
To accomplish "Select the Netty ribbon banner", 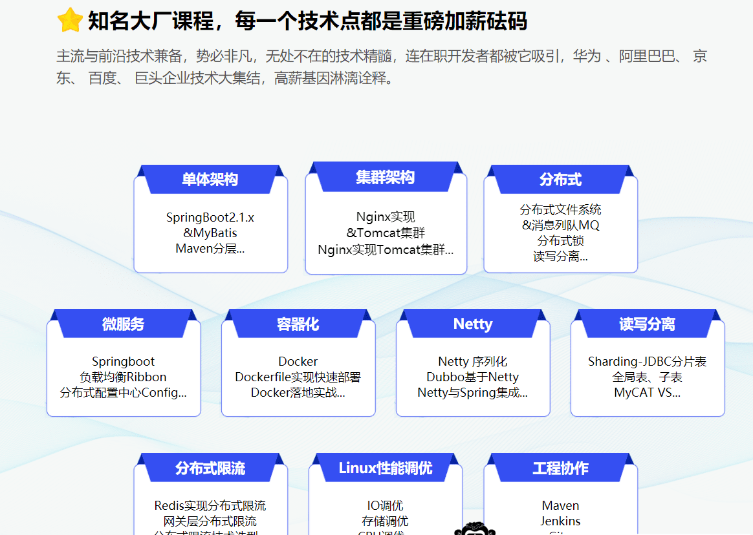I will click(472, 324).
